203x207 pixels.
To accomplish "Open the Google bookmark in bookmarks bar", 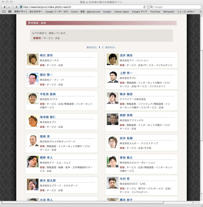I will tap(107, 11).
